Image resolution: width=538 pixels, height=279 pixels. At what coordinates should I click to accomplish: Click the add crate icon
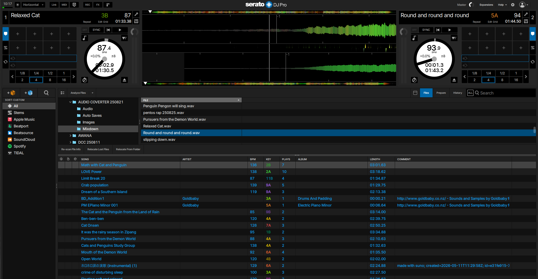pos(11,93)
